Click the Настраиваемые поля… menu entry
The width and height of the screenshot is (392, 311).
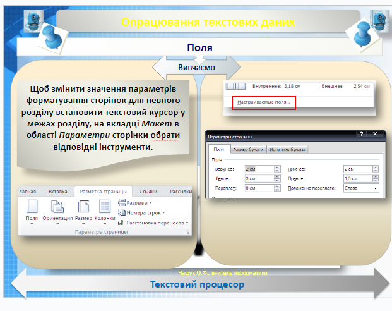(x=264, y=102)
